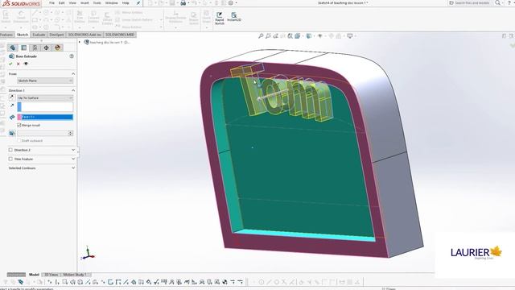Click the Zoom to Fit magnifier icon
Viewport: 515px width, 290px height.
pos(261,35)
